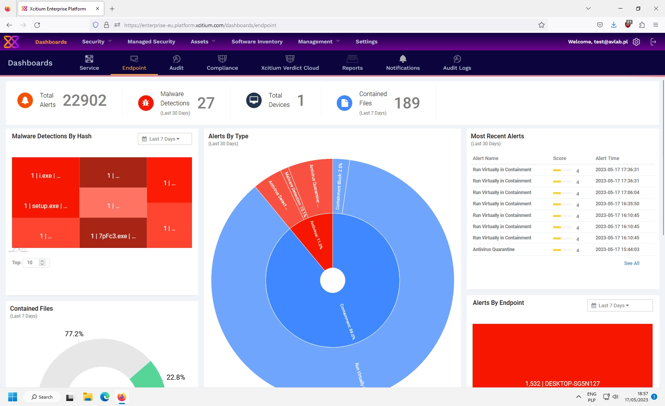Viewport: 665px width, 406px height.
Task: Open Firefox downloads panel
Action: pos(614,25)
